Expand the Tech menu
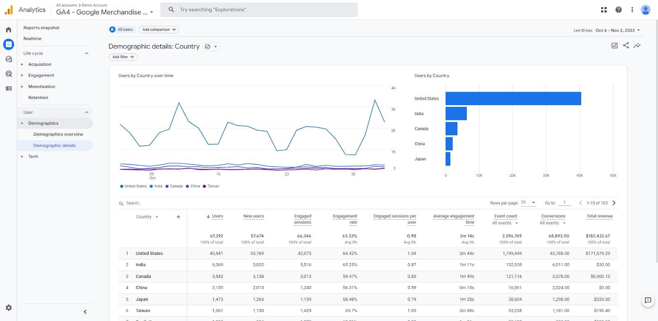This screenshot has width=658, height=321. point(33,157)
